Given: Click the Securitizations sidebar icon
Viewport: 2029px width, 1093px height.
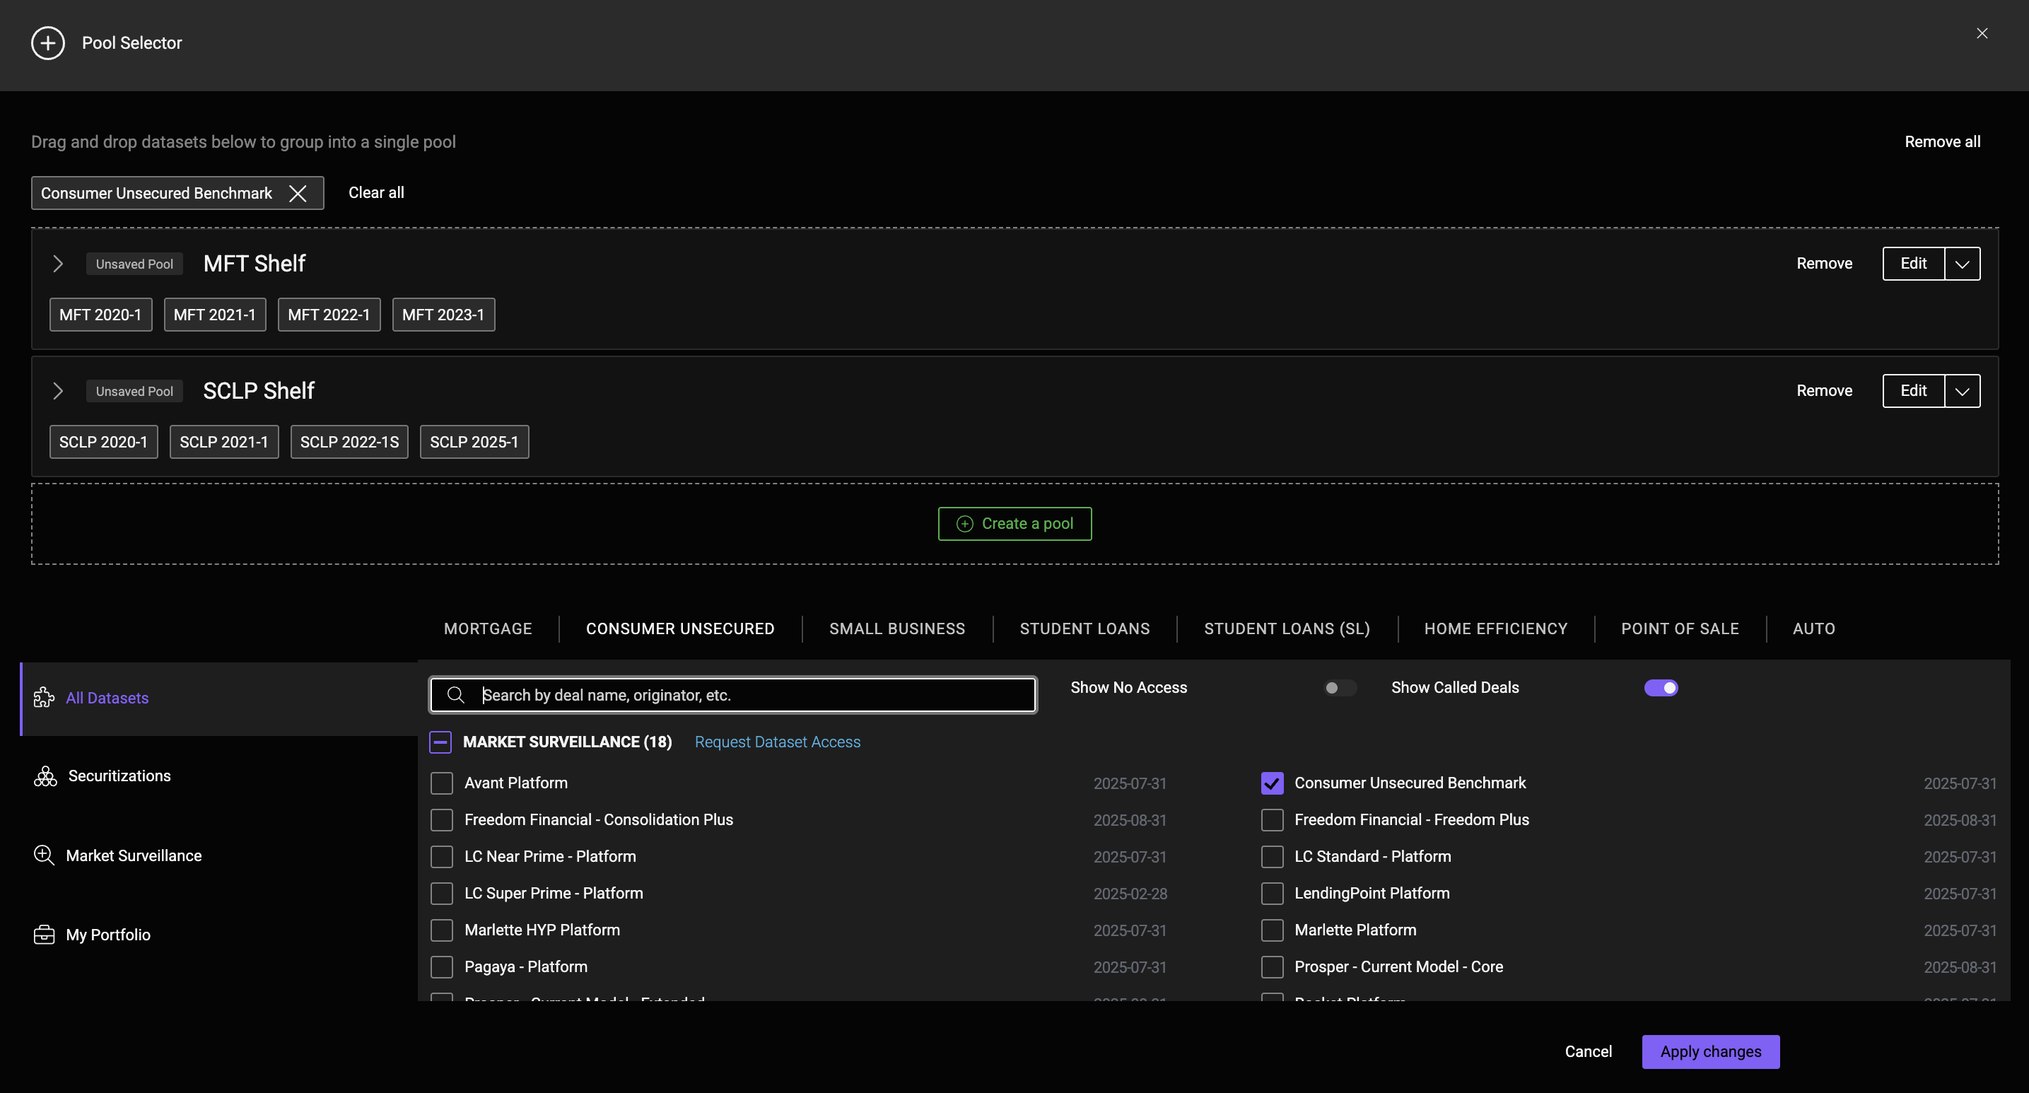Looking at the screenshot, I should pos(45,776).
